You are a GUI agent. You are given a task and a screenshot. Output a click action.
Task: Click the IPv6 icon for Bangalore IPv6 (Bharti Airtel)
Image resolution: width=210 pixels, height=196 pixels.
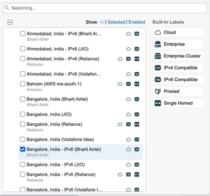point(136,149)
